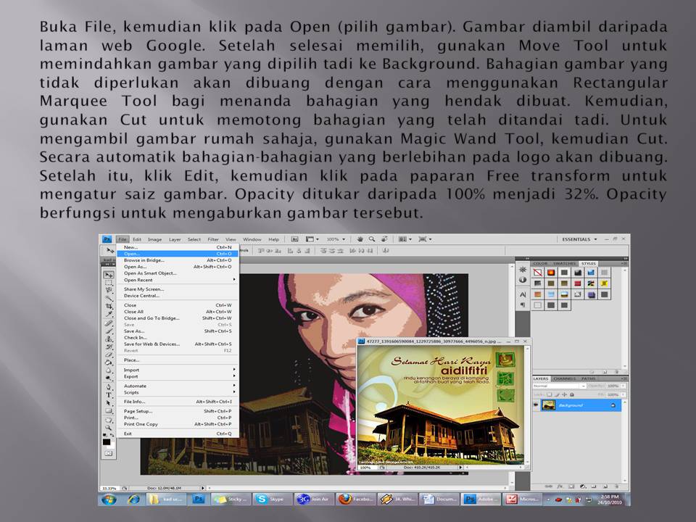
Task: Apply the red-slash Default Style (None) swatch
Action: tap(537, 272)
